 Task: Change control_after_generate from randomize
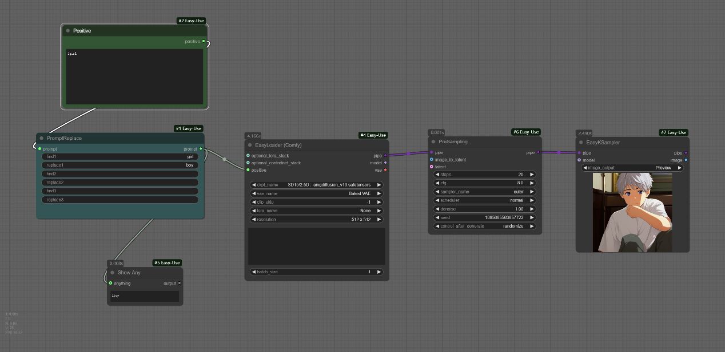coord(484,226)
